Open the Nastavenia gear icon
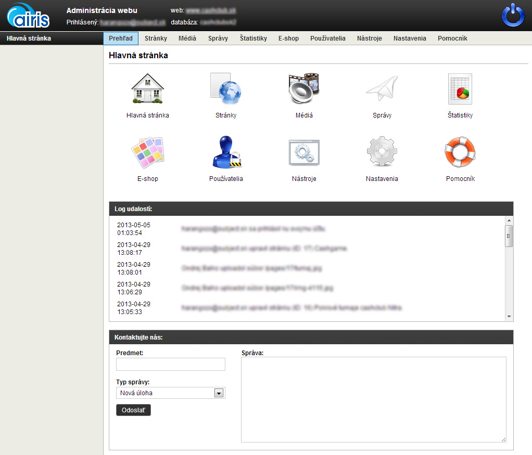 click(382, 152)
